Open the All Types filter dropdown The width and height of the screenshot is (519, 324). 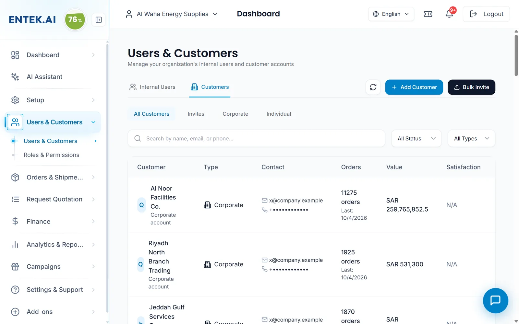click(x=471, y=138)
